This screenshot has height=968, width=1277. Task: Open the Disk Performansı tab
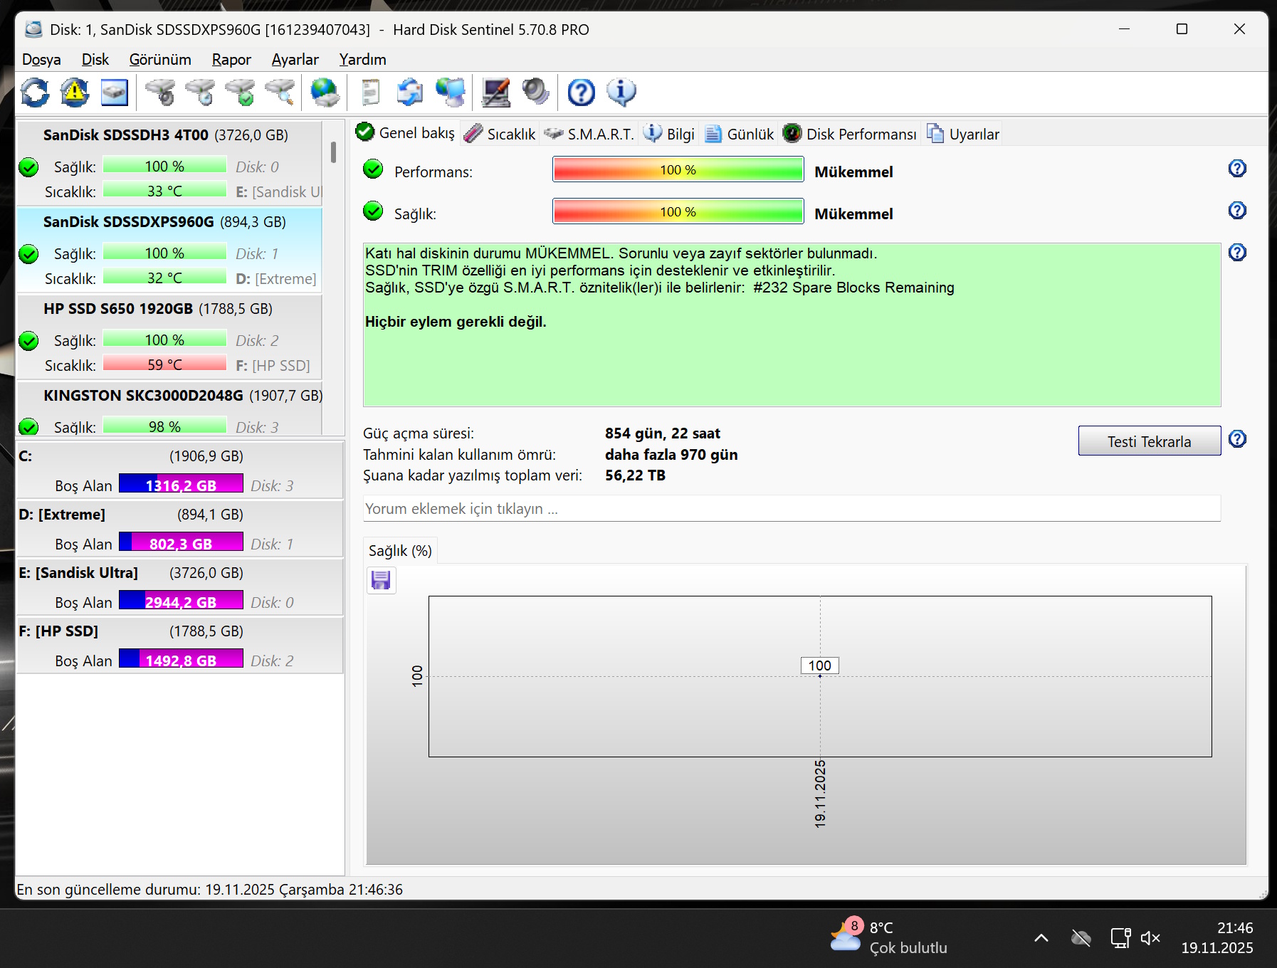[x=850, y=134]
